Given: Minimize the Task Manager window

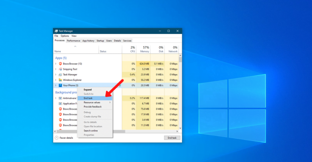Looking at the screenshot, I should tap(160, 31).
